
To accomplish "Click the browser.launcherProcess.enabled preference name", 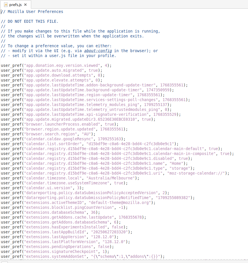I will click(62, 124).
